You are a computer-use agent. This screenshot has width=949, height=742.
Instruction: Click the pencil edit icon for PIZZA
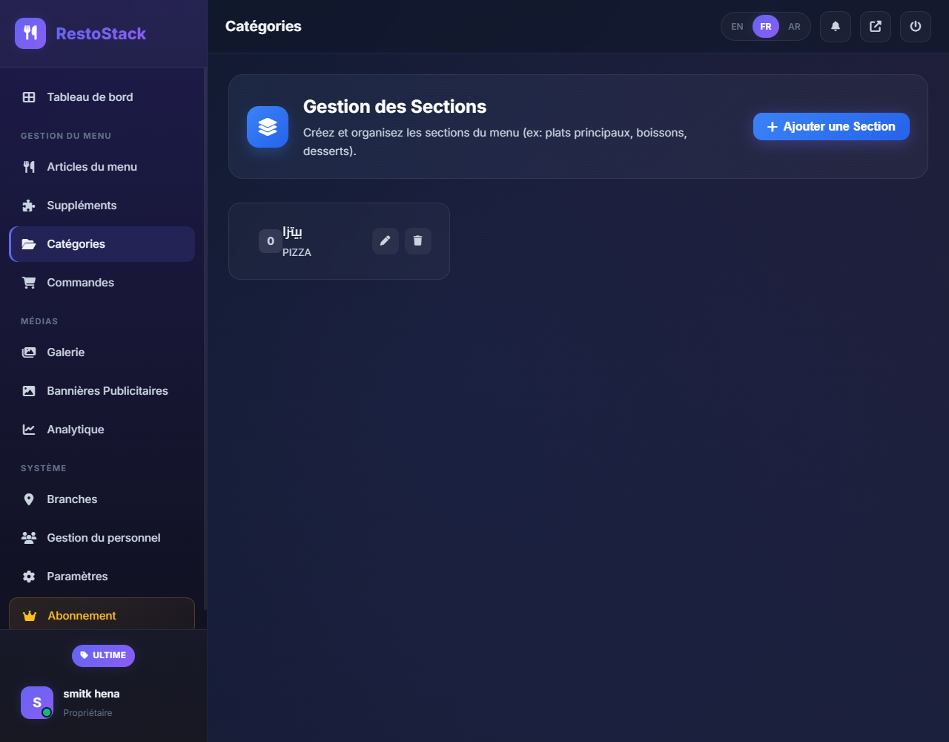(x=385, y=241)
